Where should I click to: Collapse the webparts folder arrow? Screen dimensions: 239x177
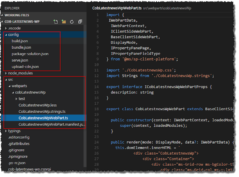tap(10, 86)
